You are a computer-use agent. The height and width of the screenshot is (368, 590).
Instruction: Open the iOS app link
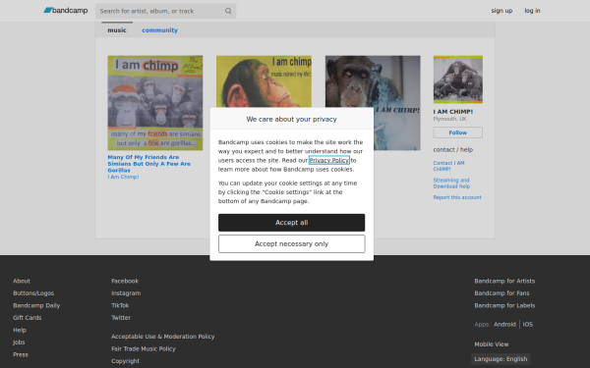tap(527, 325)
